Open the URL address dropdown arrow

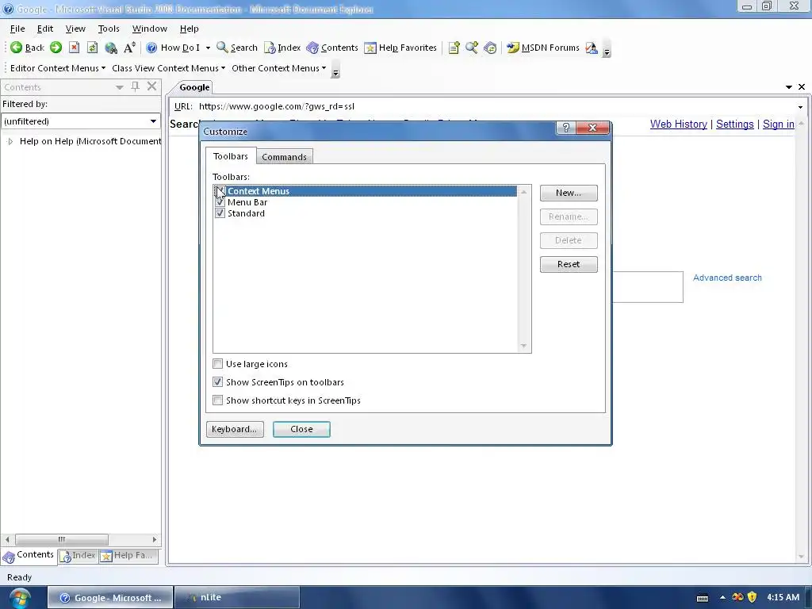[800, 107]
